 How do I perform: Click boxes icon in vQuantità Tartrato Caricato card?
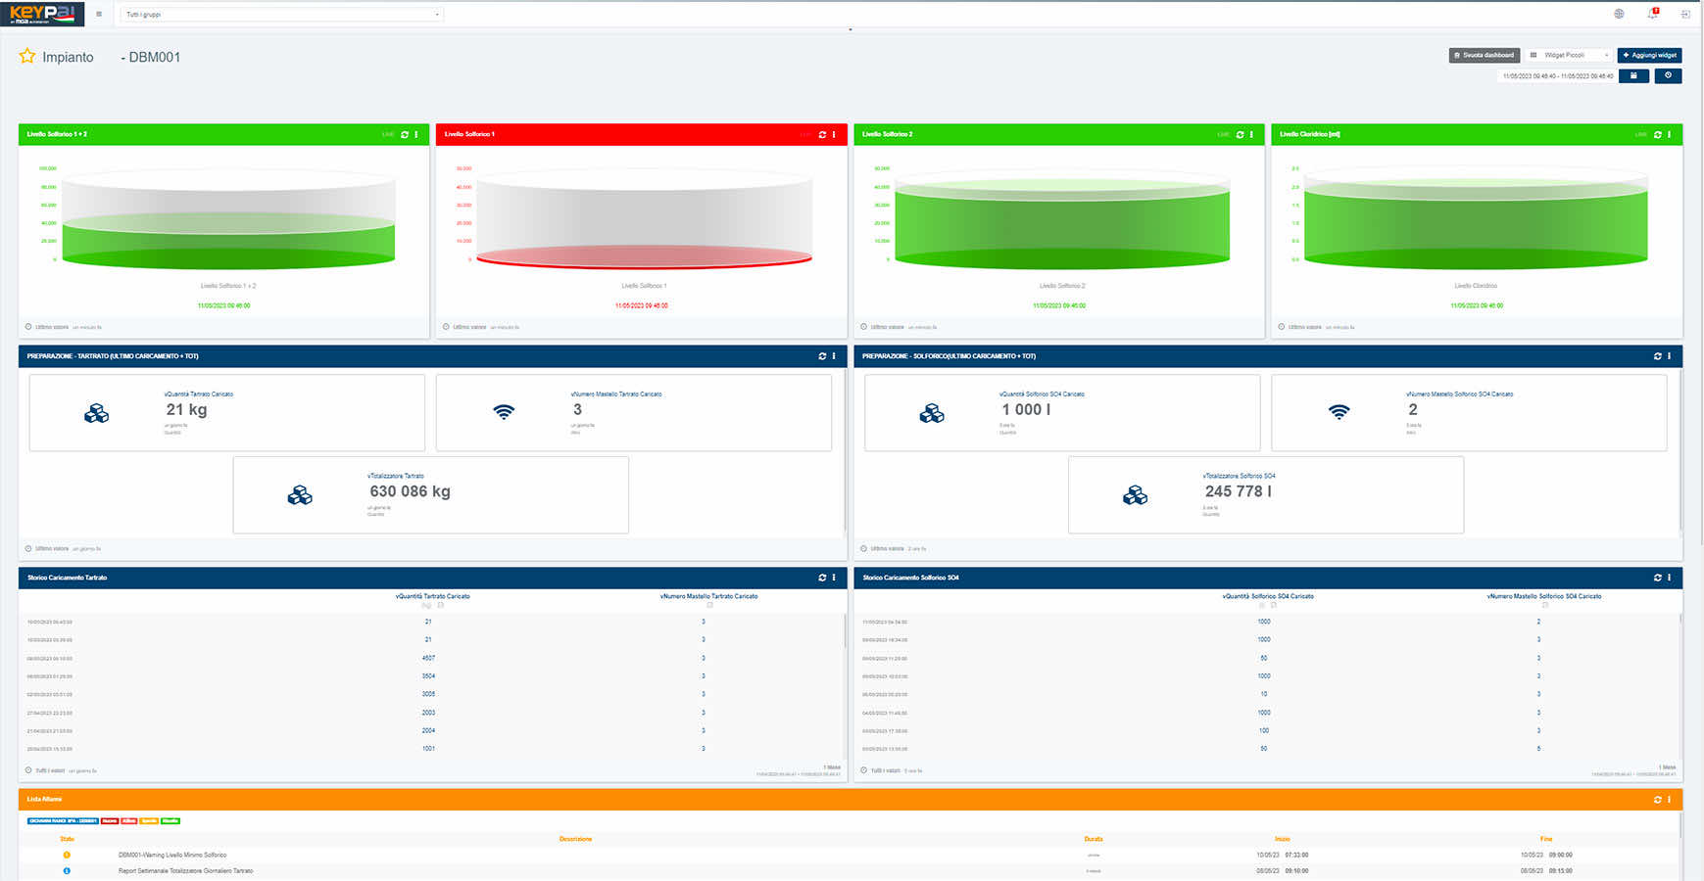(x=97, y=413)
